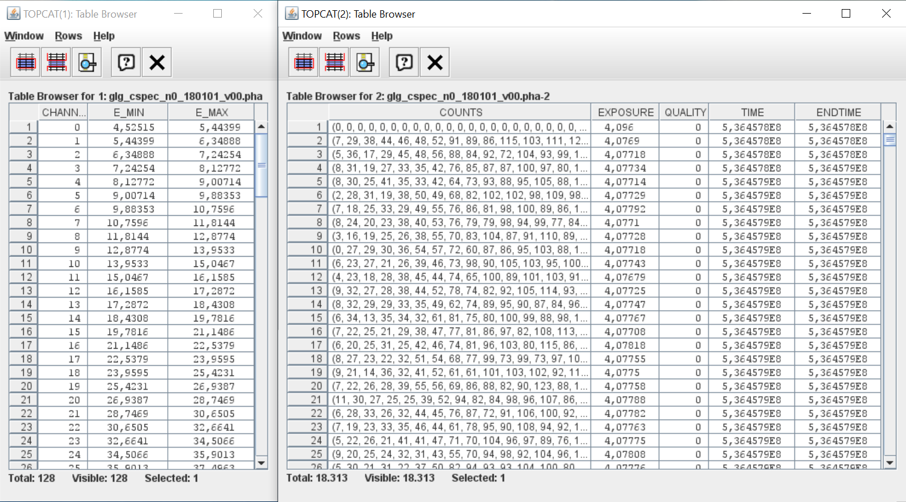Click E_MAX cell with value 35,9013
The height and width of the screenshot is (502, 906).
click(x=211, y=454)
